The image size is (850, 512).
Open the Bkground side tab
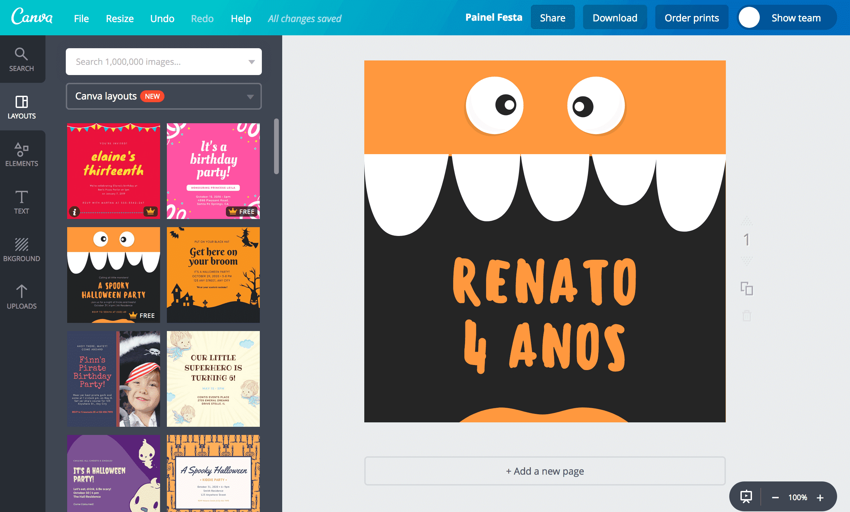pos(21,250)
